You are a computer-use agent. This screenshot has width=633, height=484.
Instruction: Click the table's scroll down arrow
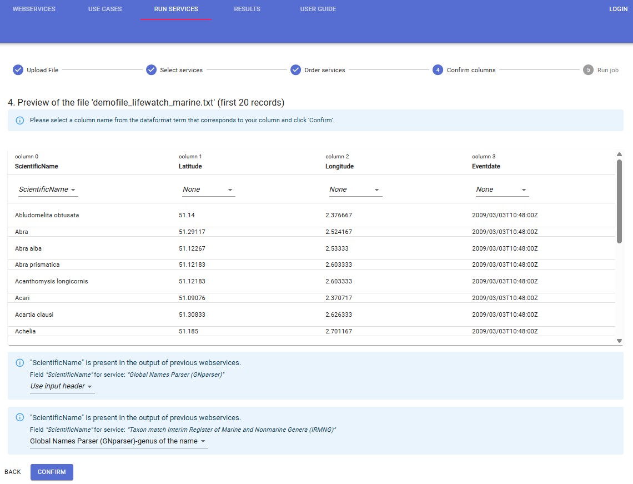[x=619, y=341]
